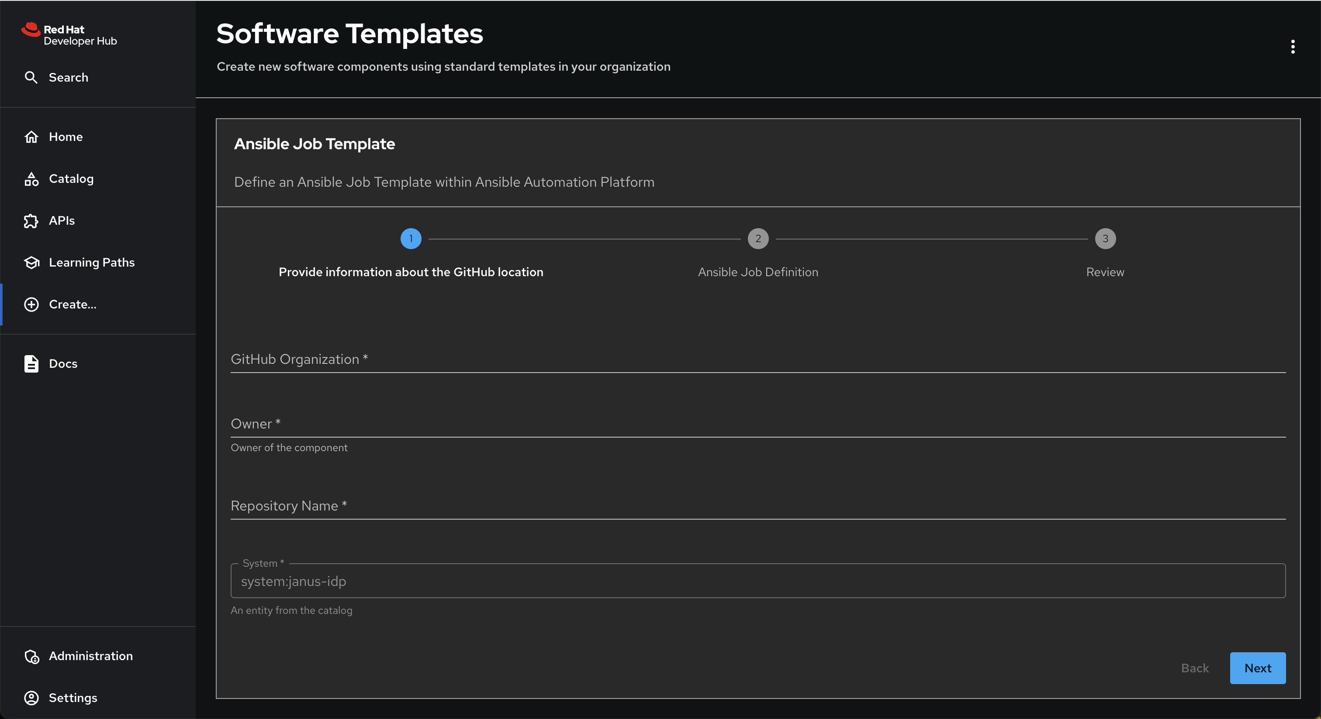Jump to step 3 Review
The width and height of the screenshot is (1321, 719).
coord(1105,239)
